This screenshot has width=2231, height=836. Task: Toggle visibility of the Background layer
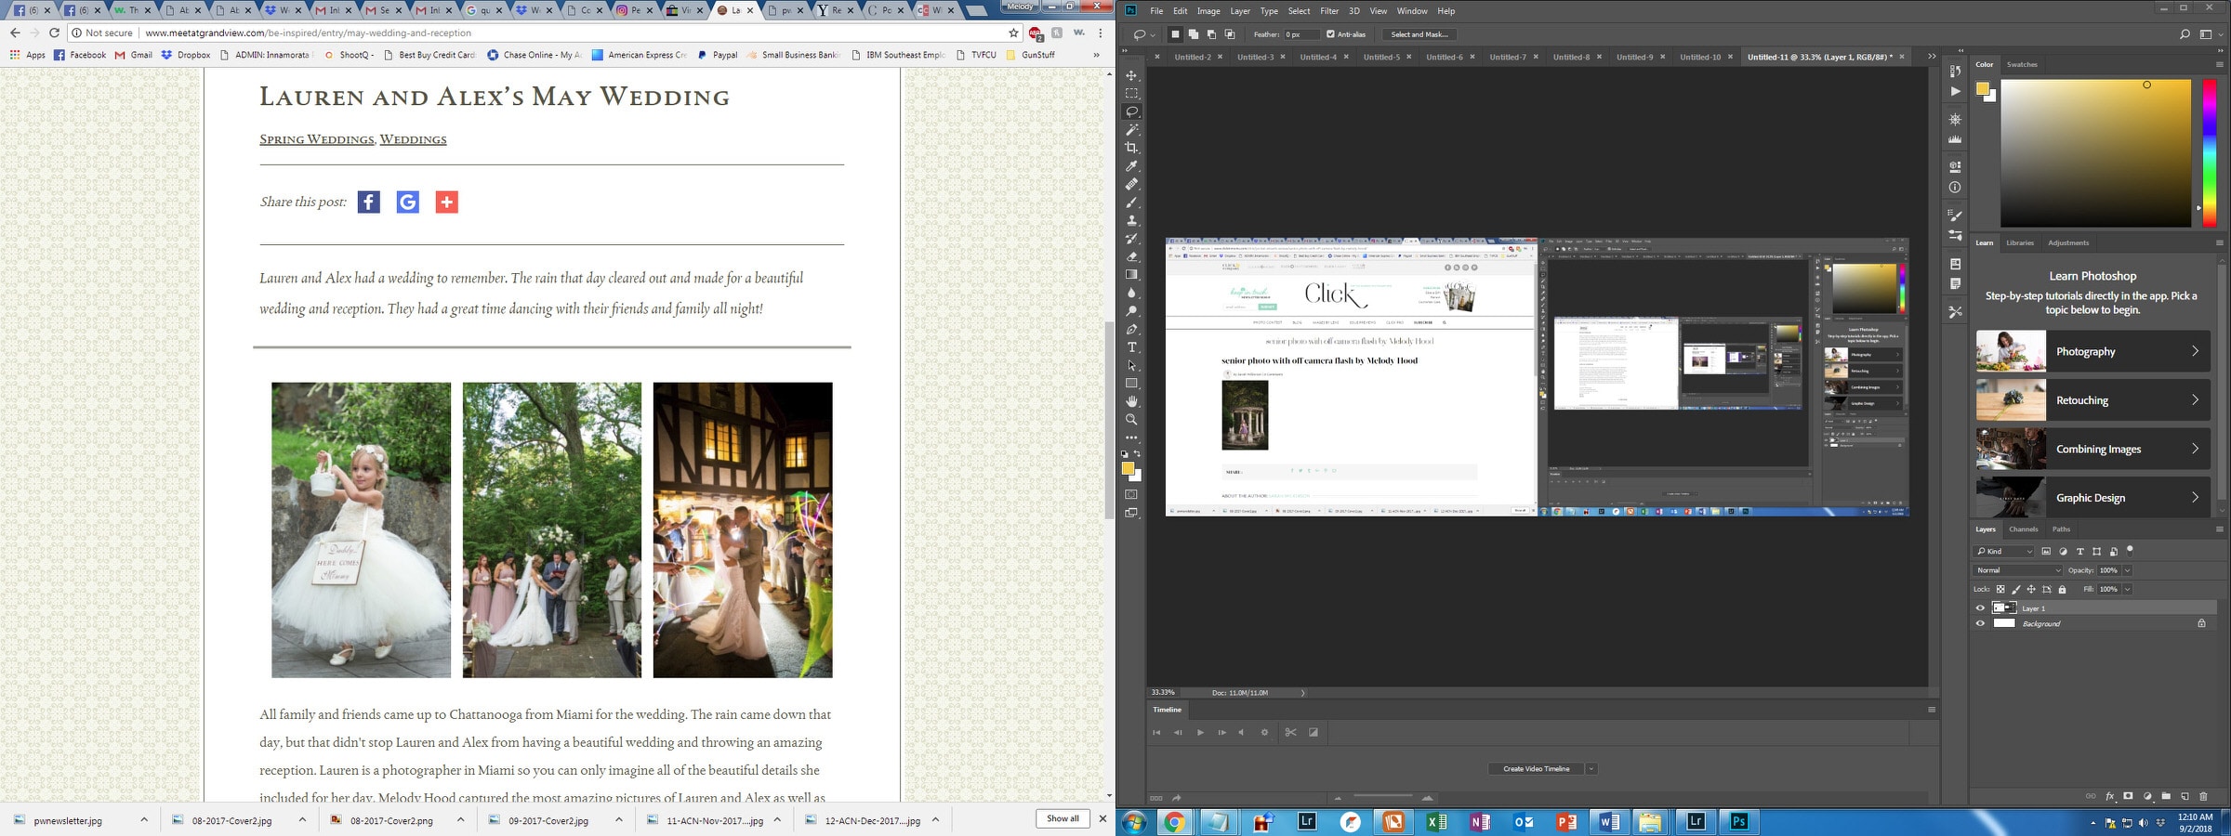point(1980,624)
